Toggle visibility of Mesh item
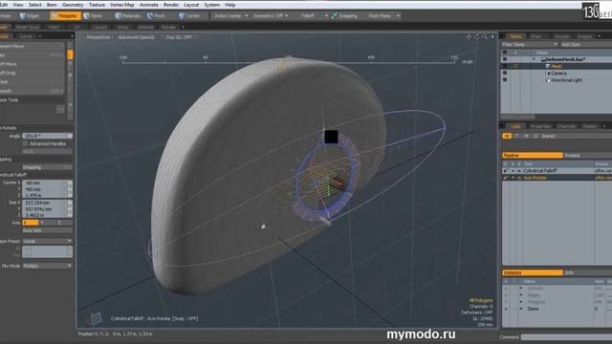The image size is (612, 344). click(504, 66)
